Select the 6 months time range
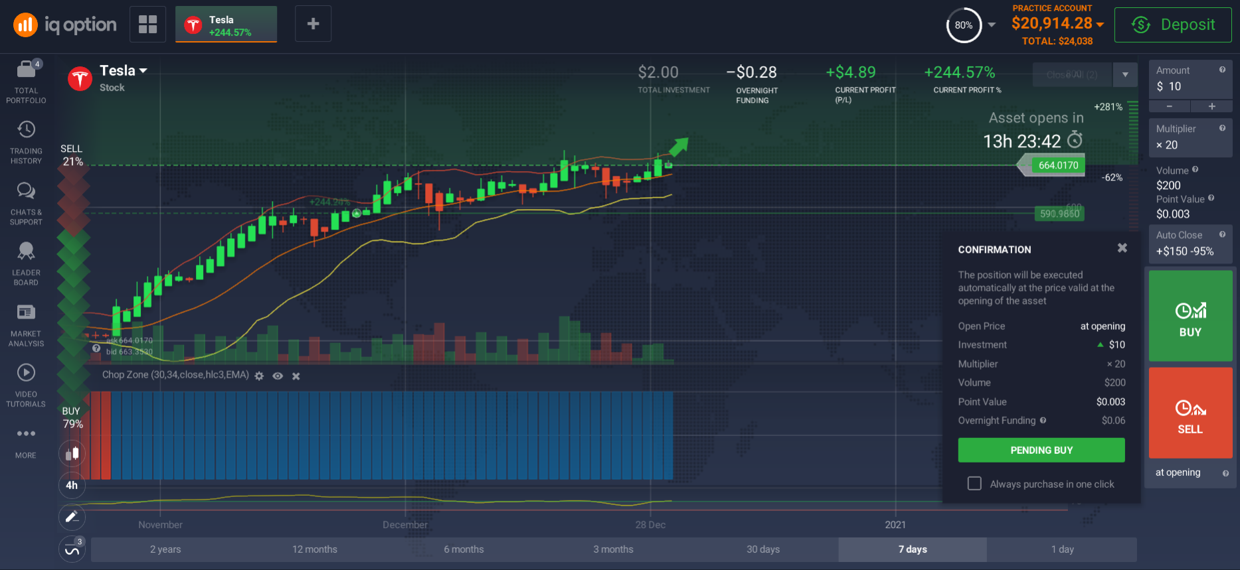Screen dimensions: 1240x570 pyautogui.click(x=464, y=549)
